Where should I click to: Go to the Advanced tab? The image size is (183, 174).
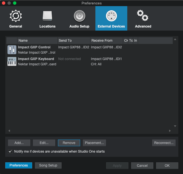pos(143,19)
